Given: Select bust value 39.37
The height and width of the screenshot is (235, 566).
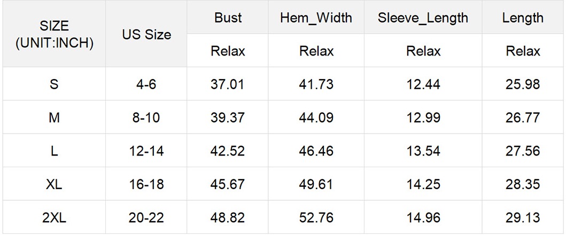Looking at the screenshot, I should coord(227,117).
